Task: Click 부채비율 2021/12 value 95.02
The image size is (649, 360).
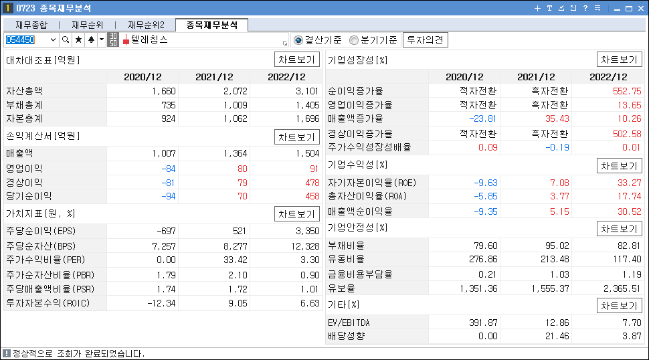Action: coord(557,246)
